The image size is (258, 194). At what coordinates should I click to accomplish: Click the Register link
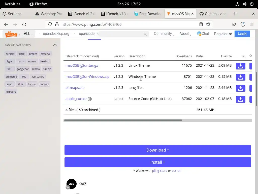221,34
